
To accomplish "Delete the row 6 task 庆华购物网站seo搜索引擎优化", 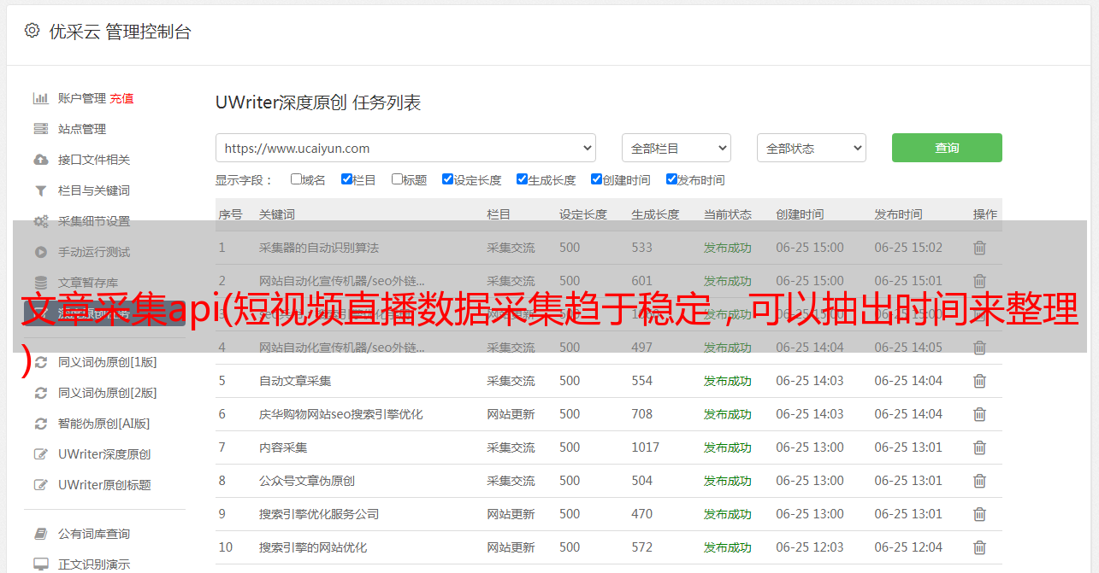I will [x=980, y=414].
